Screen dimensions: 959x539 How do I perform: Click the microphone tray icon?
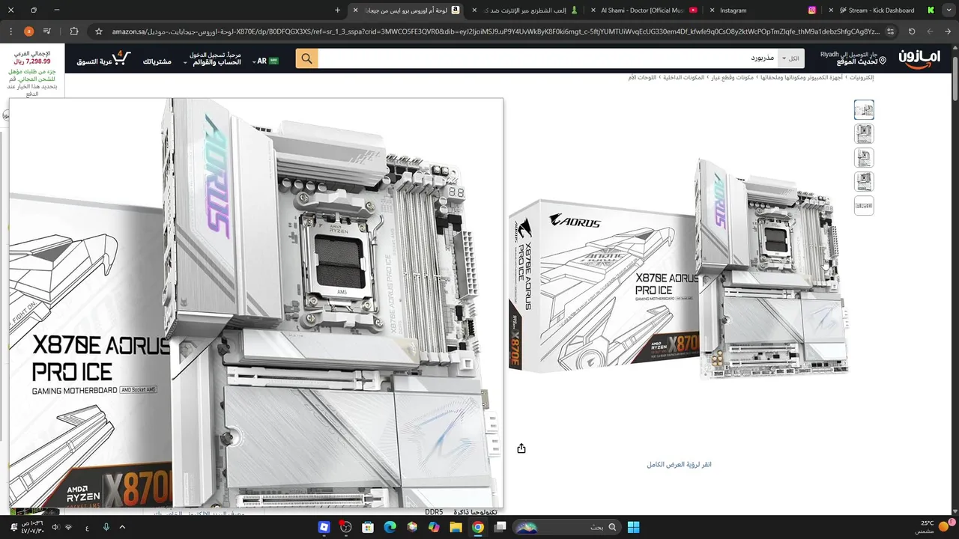[x=106, y=527]
